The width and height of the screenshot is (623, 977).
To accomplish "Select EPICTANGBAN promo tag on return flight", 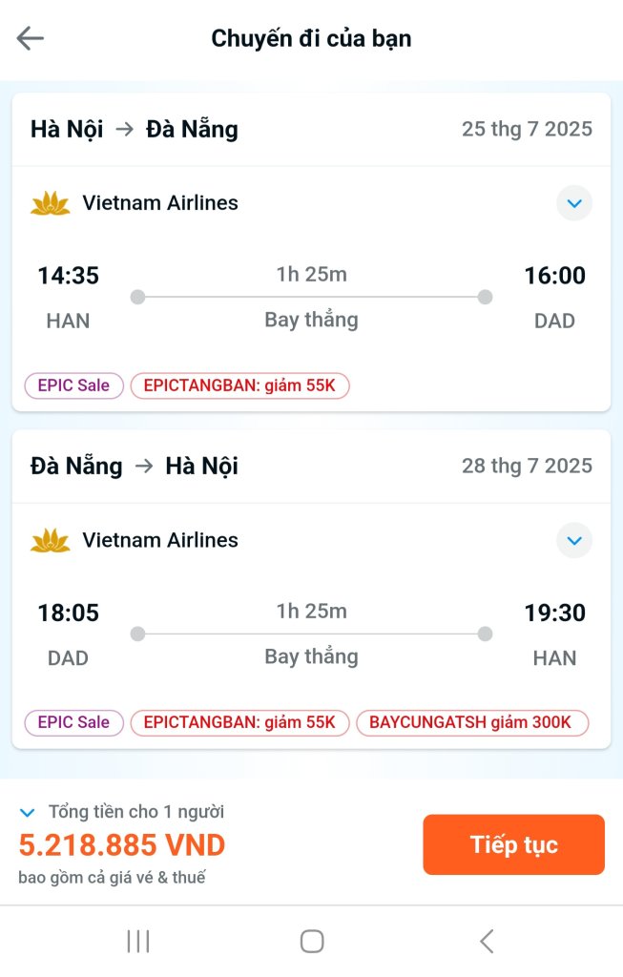I will [x=239, y=722].
